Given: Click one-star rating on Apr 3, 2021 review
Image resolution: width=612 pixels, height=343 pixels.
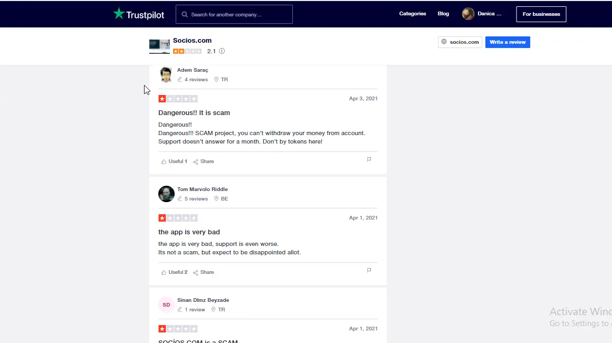Looking at the screenshot, I should [178, 99].
